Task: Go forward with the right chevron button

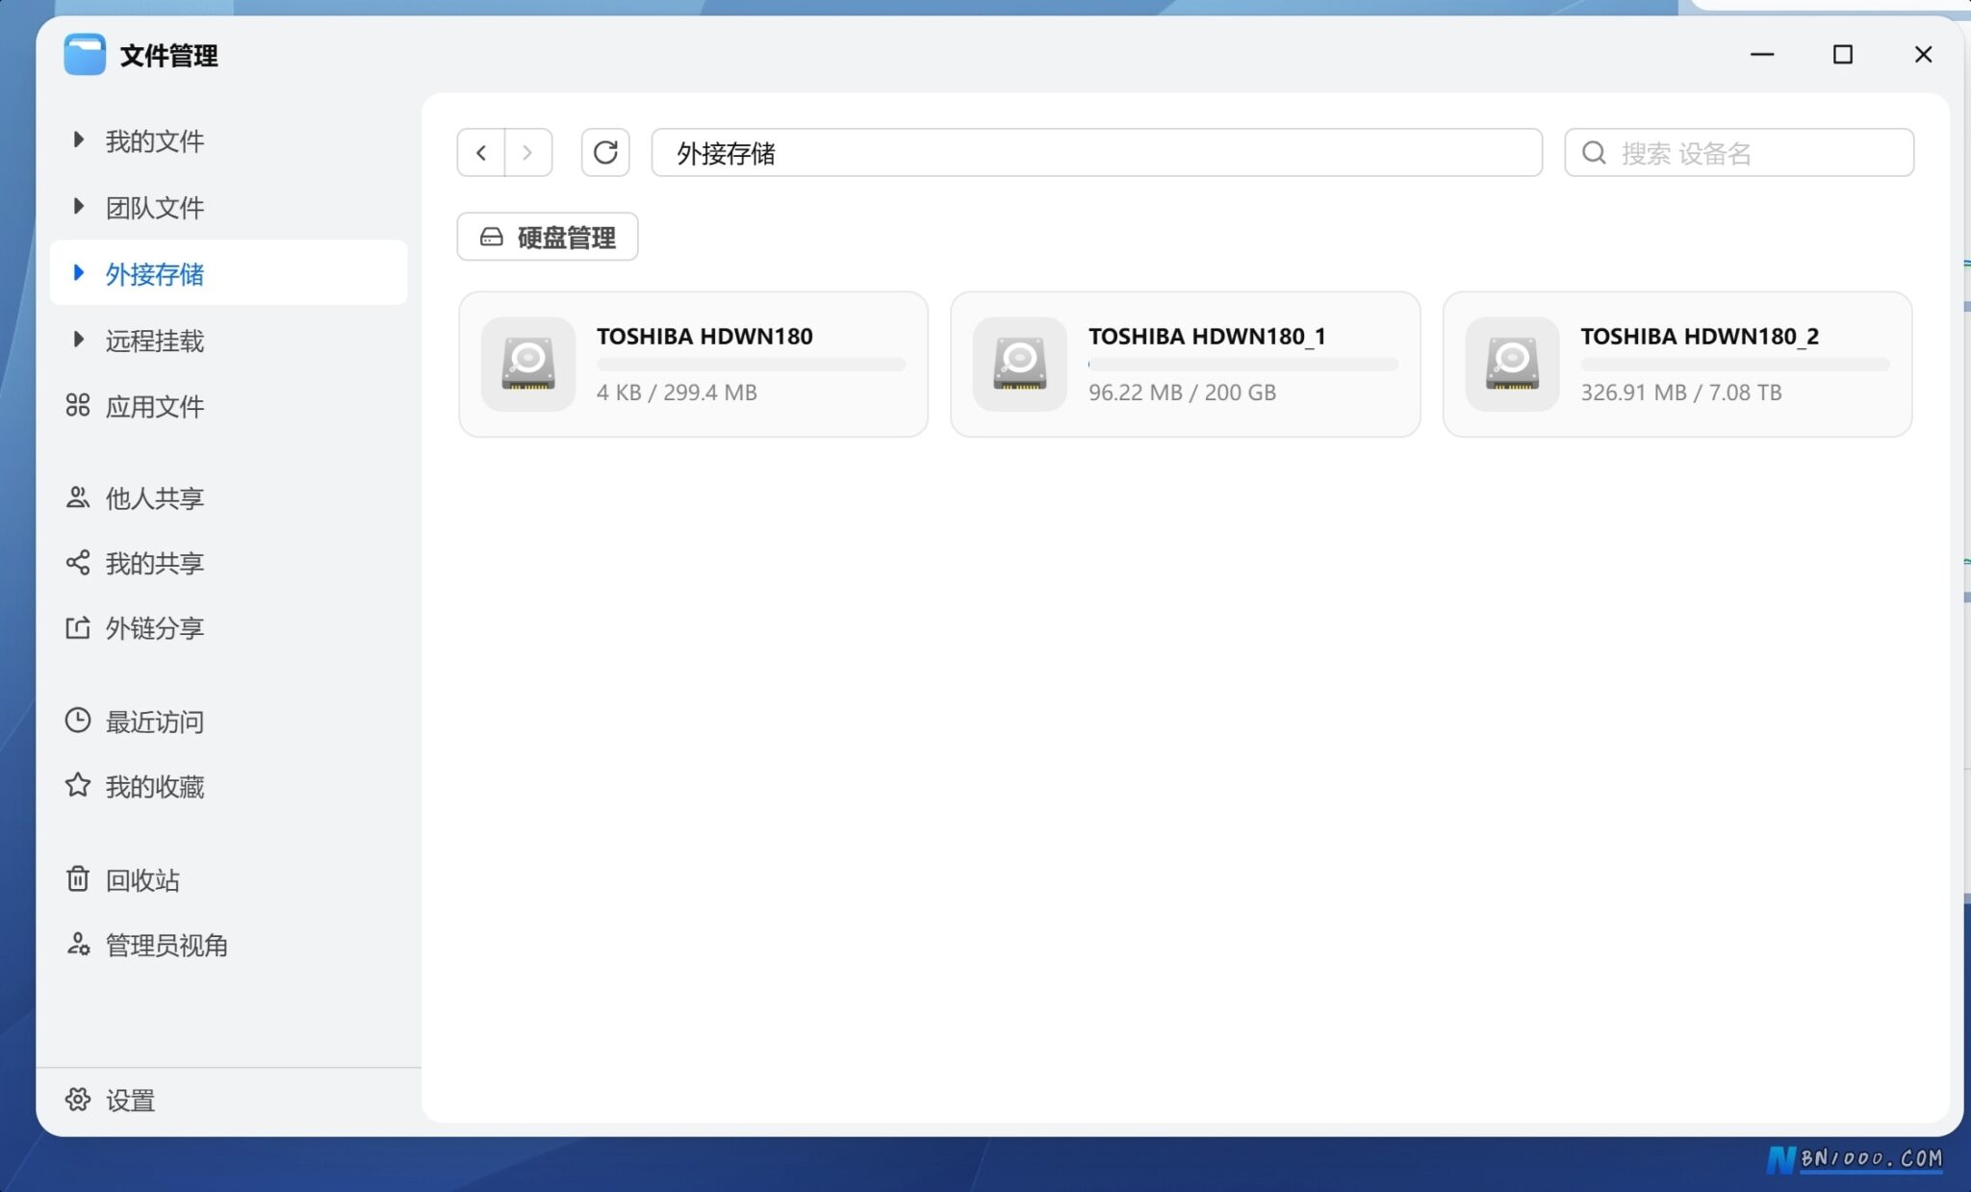Action: (527, 152)
